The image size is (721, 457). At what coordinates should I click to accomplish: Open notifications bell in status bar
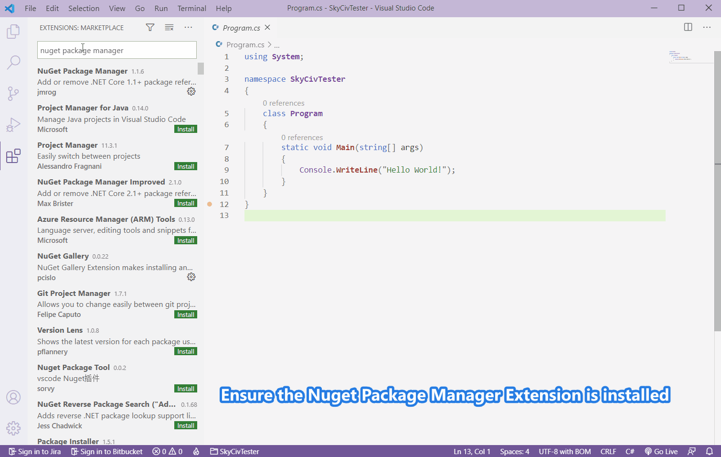pyautogui.click(x=709, y=451)
